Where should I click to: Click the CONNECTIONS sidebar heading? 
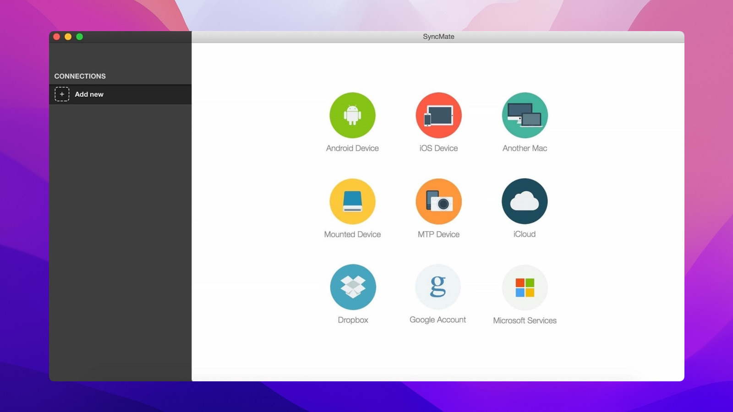point(80,76)
